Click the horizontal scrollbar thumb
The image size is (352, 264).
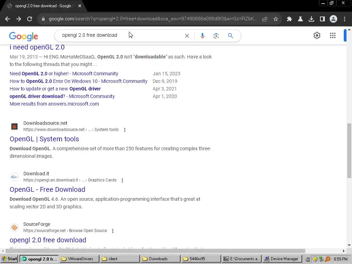pyautogui.click(x=155, y=251)
